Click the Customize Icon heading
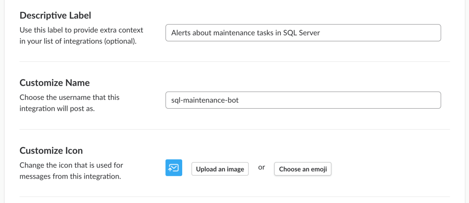Viewport: 469px width, 203px height. pyautogui.click(x=51, y=151)
